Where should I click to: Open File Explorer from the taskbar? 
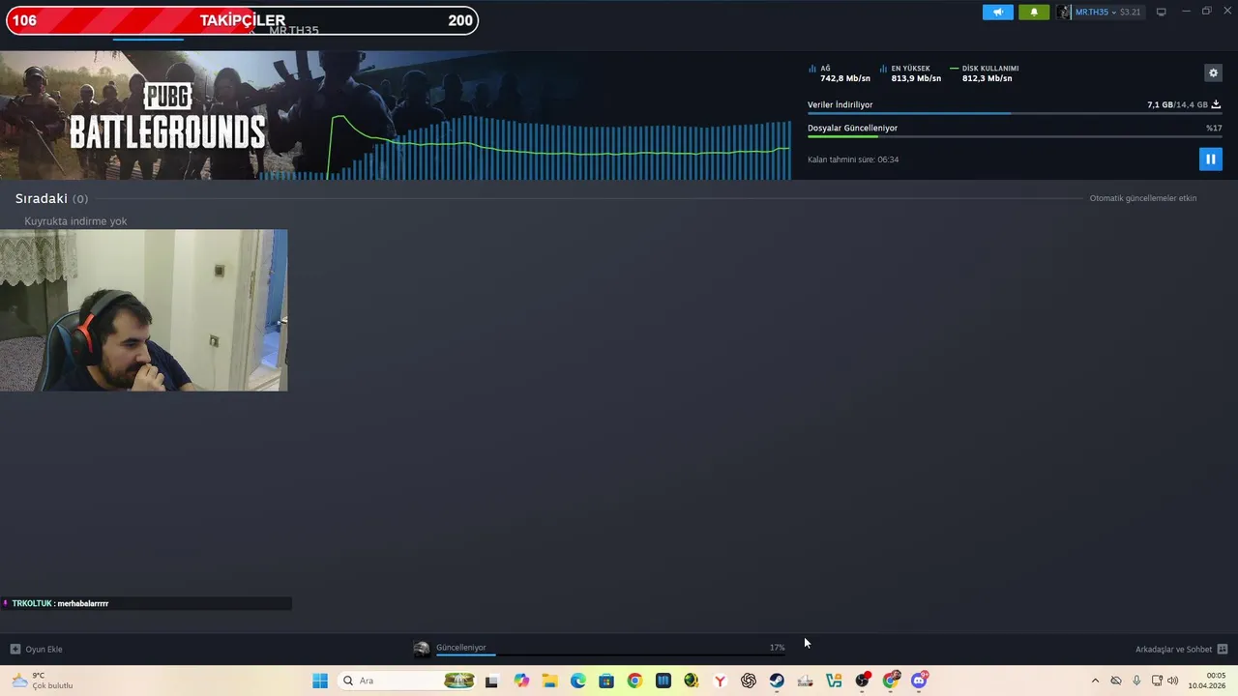tap(549, 681)
